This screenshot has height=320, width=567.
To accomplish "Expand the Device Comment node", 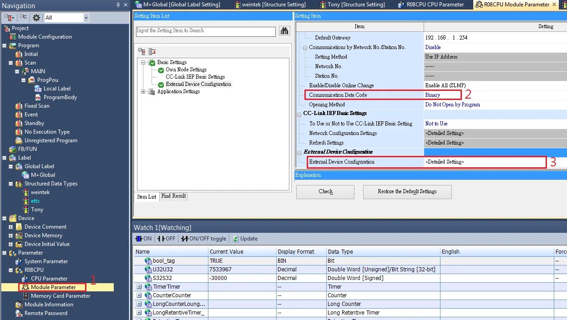I will coord(10,227).
